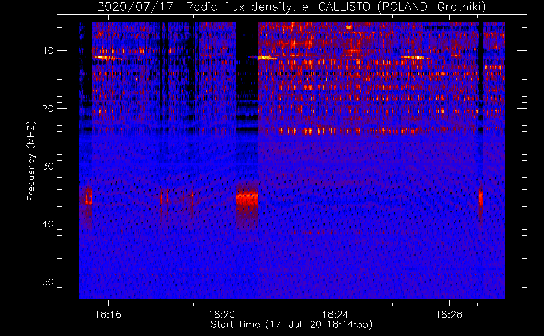Viewport: 544px width, 336px height.
Task: Click the '18:28' time tick label
Action: click(x=449, y=315)
